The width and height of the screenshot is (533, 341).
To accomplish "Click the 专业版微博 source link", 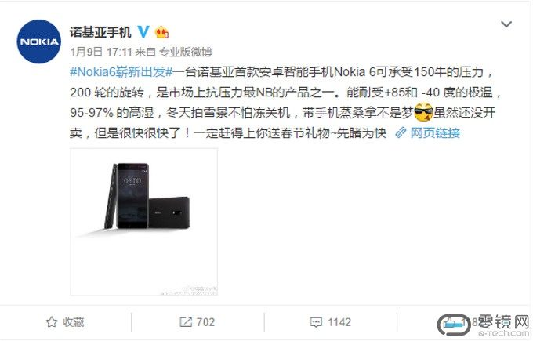I will point(186,52).
